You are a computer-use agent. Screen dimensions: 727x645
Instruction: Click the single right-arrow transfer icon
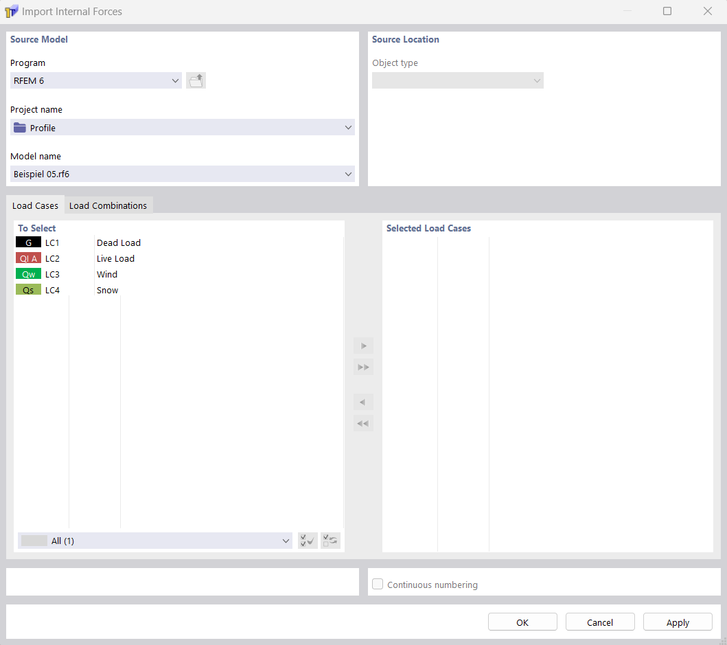[363, 346]
